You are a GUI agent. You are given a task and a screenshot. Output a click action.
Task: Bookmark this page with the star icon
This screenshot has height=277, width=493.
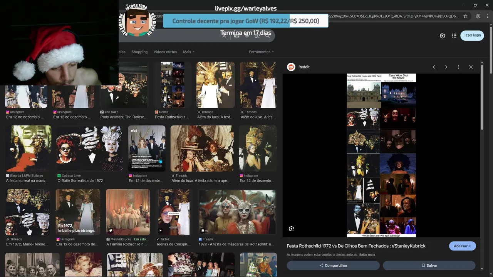tap(465, 16)
